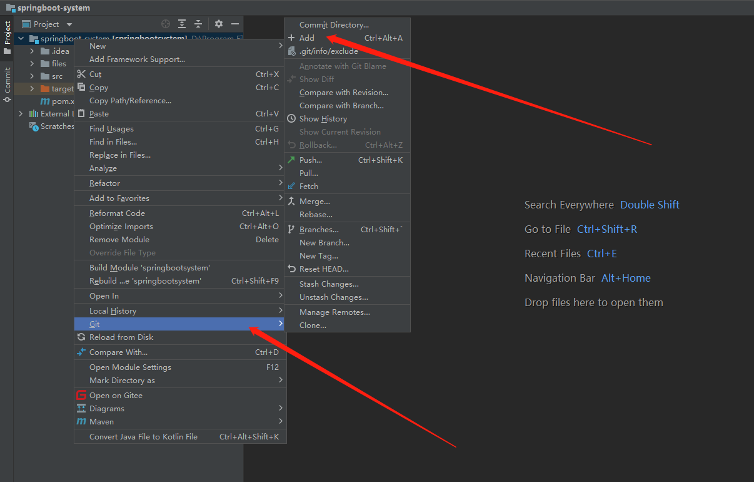
Task: Select New Branch...
Action: 348,243
